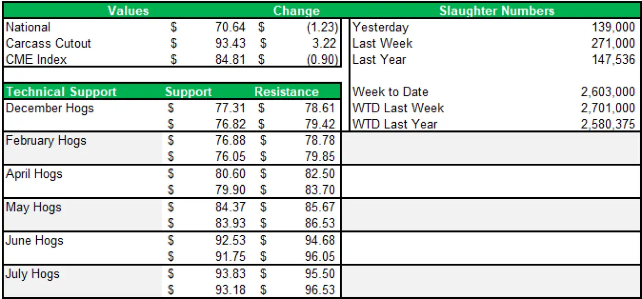Viewport: 642px width, 299px height.
Task: Select Last Week slaughter value 271,000
Action: [x=613, y=44]
